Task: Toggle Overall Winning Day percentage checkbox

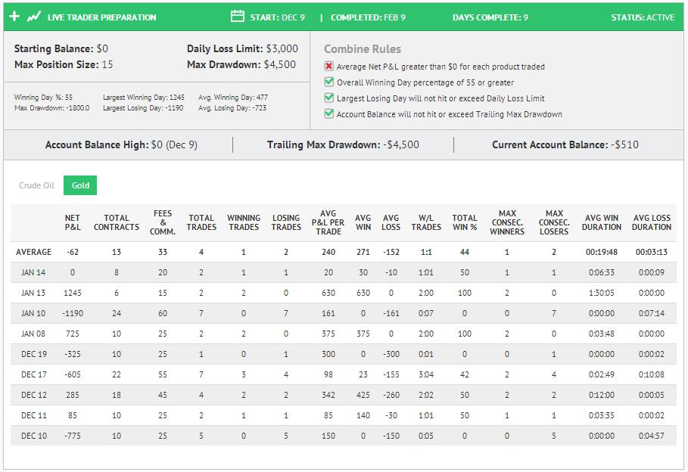Action: 328,82
